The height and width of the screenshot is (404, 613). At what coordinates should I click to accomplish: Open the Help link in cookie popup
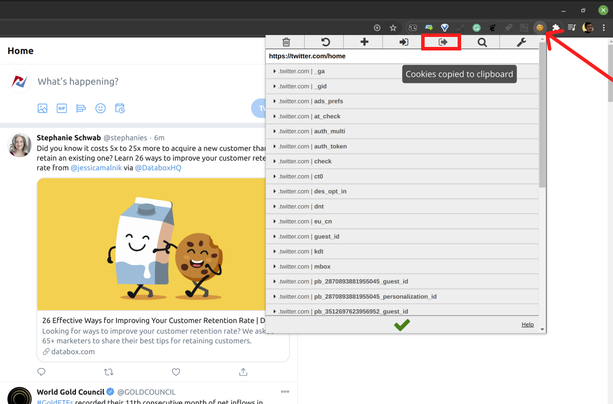pos(528,325)
